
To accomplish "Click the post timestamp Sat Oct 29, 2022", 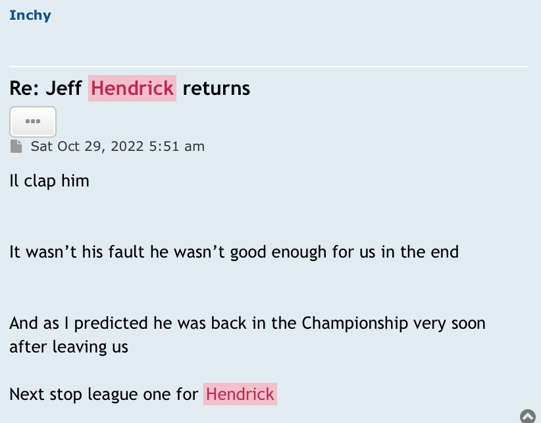I will coord(89,146).
